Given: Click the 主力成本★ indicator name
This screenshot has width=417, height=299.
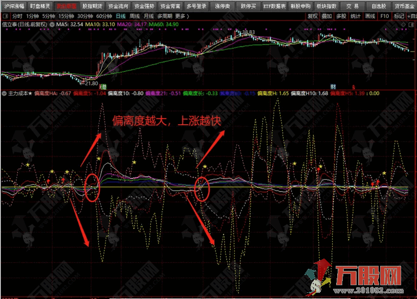Looking at the screenshot, I should tap(20, 94).
